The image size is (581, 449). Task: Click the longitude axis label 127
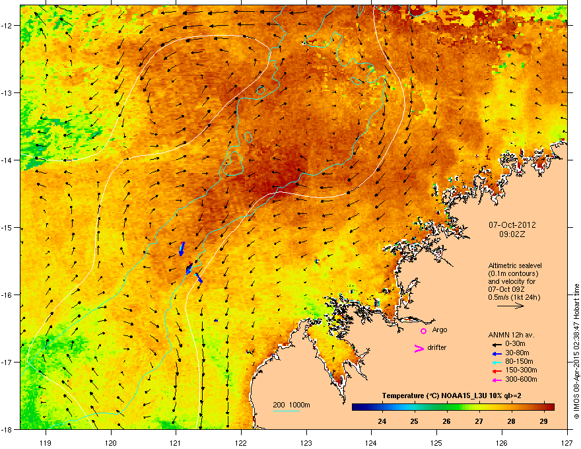click(x=567, y=442)
